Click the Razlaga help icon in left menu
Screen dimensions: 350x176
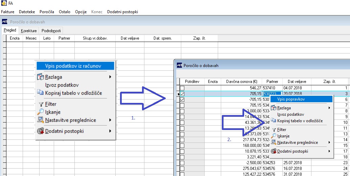click(x=40, y=77)
